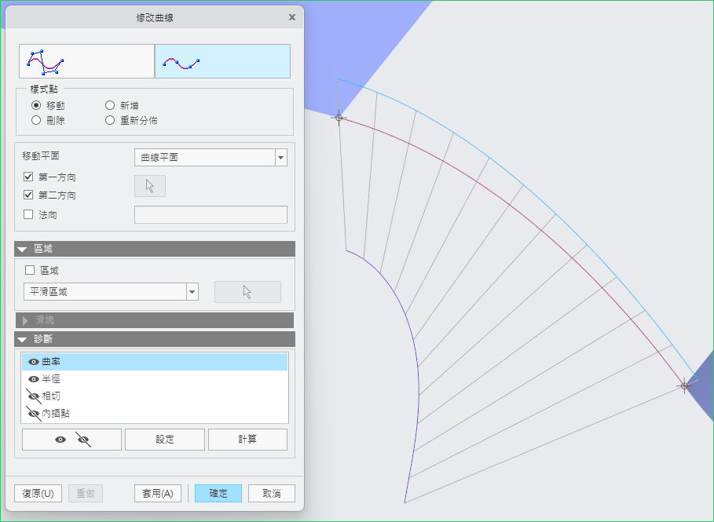Click the move plane pick arrow button
This screenshot has width=714, height=522.
(150, 186)
